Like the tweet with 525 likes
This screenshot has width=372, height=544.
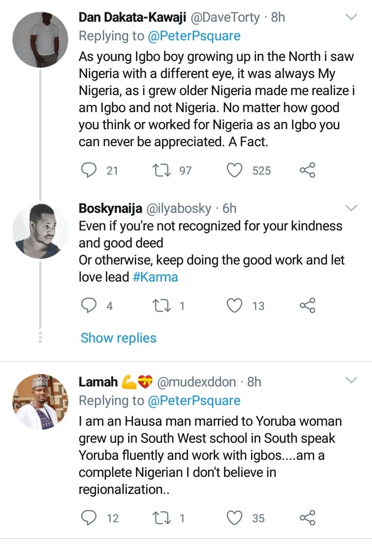tap(235, 170)
